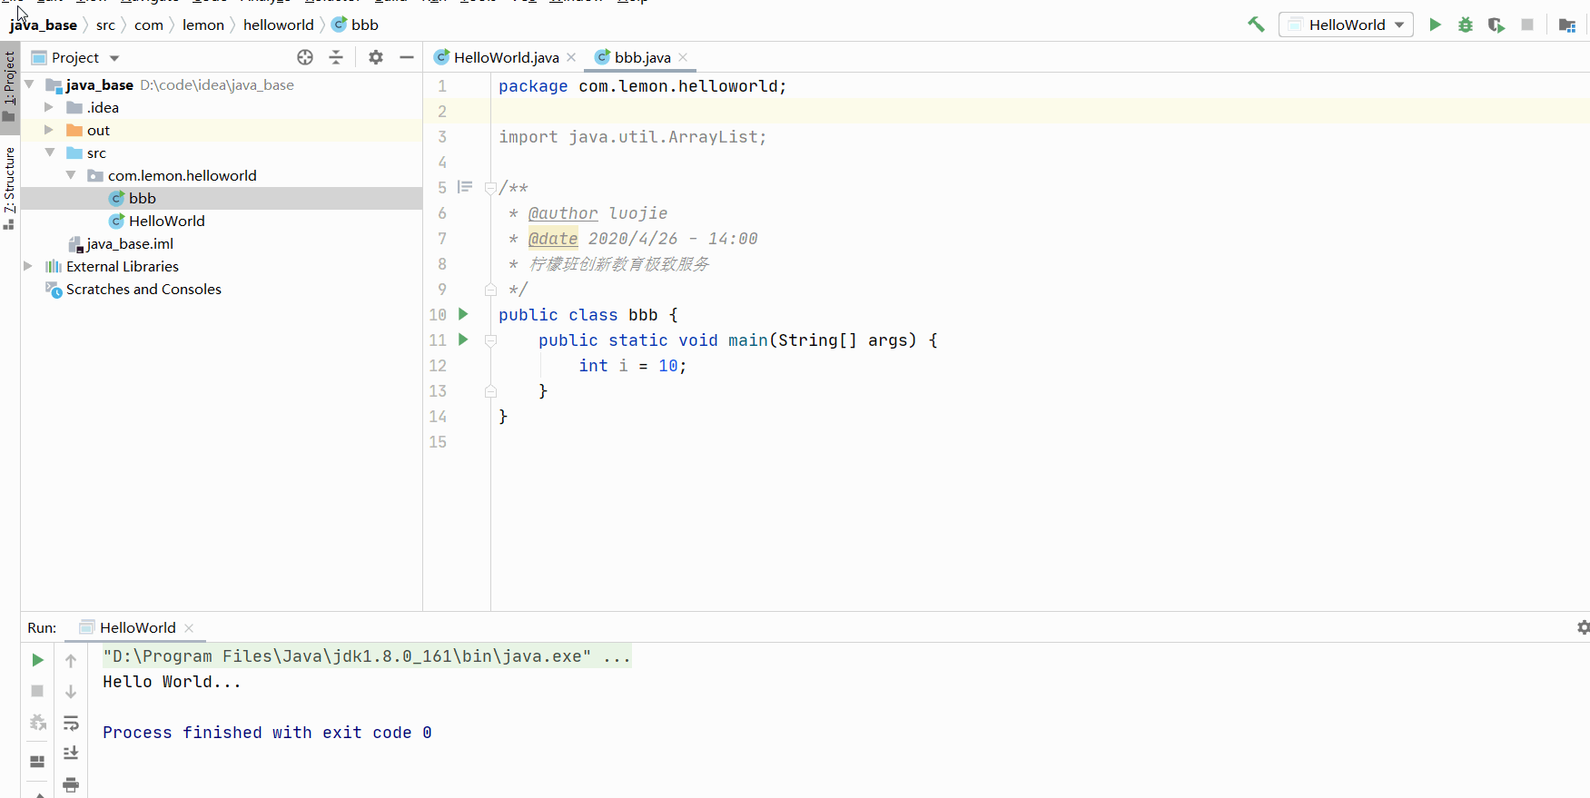Screen dimensions: 1590x798
Task: Click the Stop icon in the top toolbar
Action: (1527, 25)
